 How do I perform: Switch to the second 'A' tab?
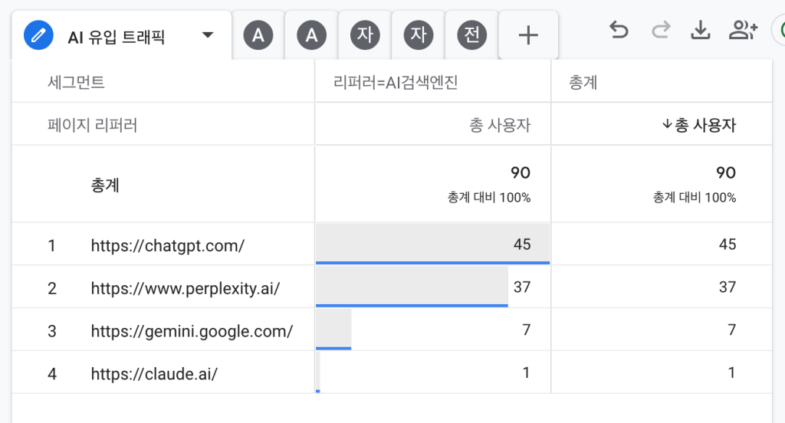click(311, 35)
